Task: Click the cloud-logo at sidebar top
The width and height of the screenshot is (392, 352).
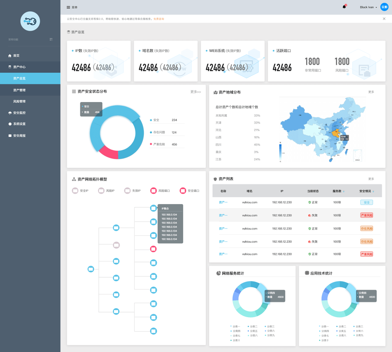Action: pos(30,21)
